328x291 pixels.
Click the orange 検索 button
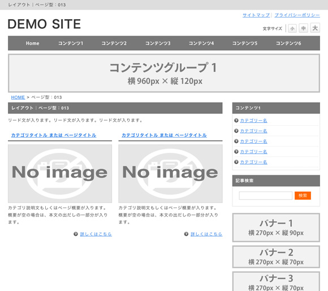point(303,196)
